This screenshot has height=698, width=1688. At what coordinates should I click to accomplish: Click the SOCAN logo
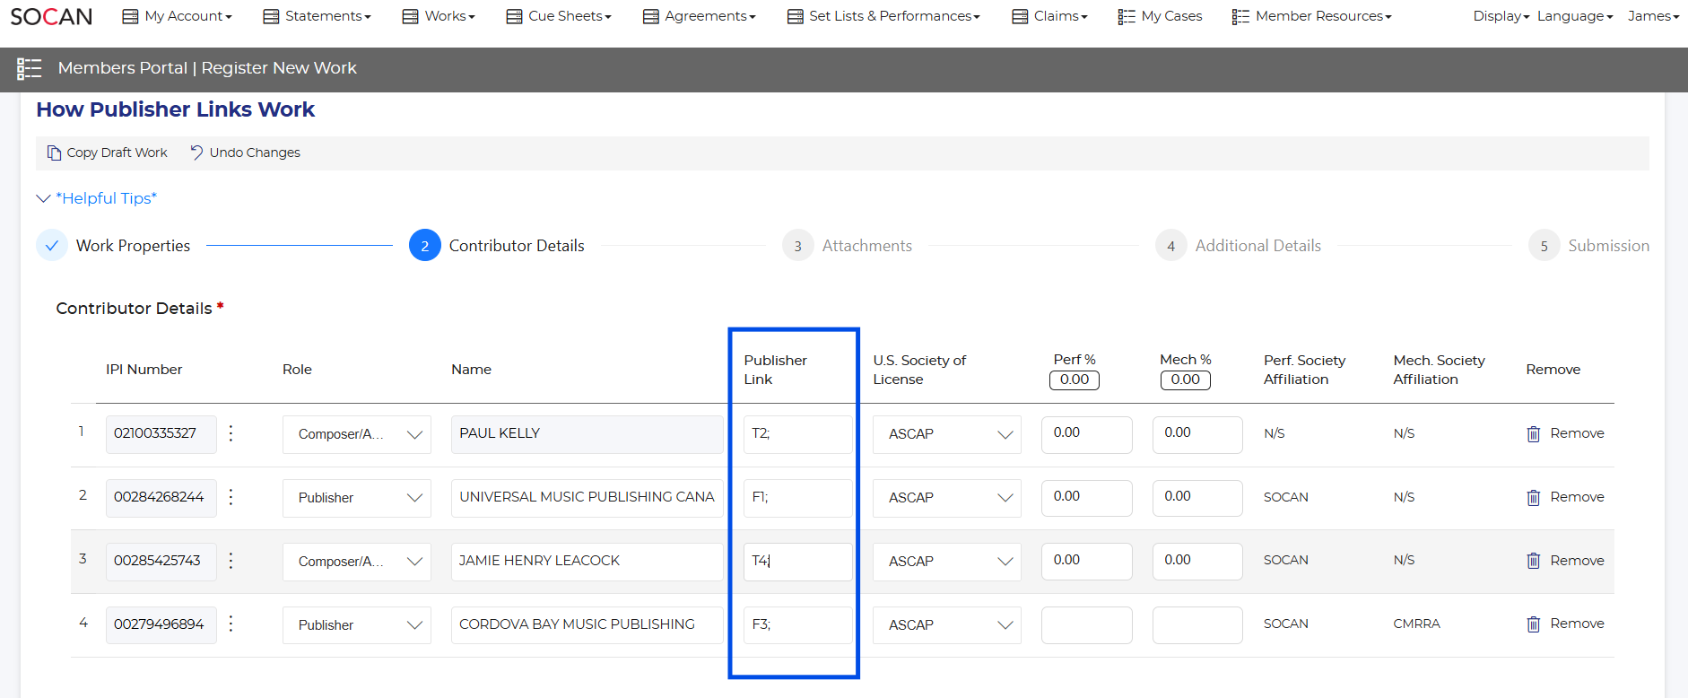51,17
